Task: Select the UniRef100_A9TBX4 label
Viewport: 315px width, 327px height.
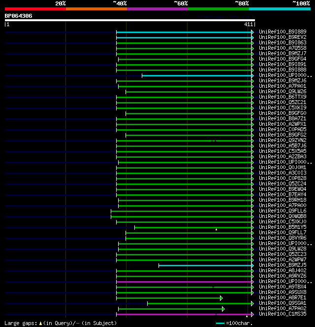Action: click(283, 287)
